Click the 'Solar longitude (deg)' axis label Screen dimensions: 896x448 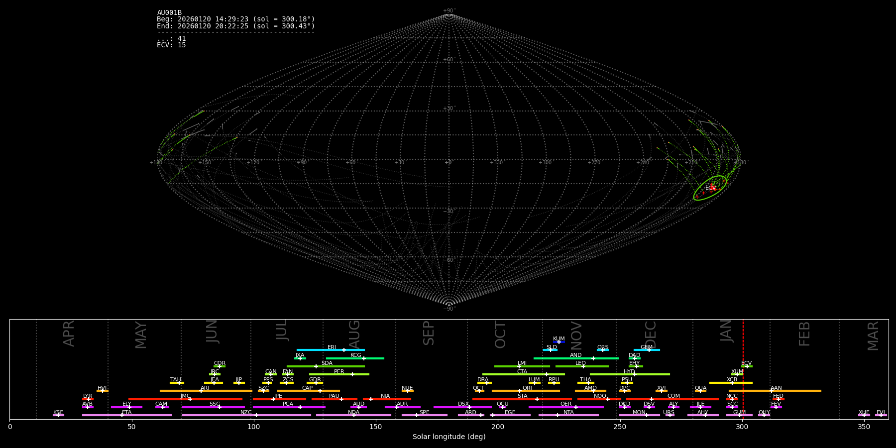[449, 437]
